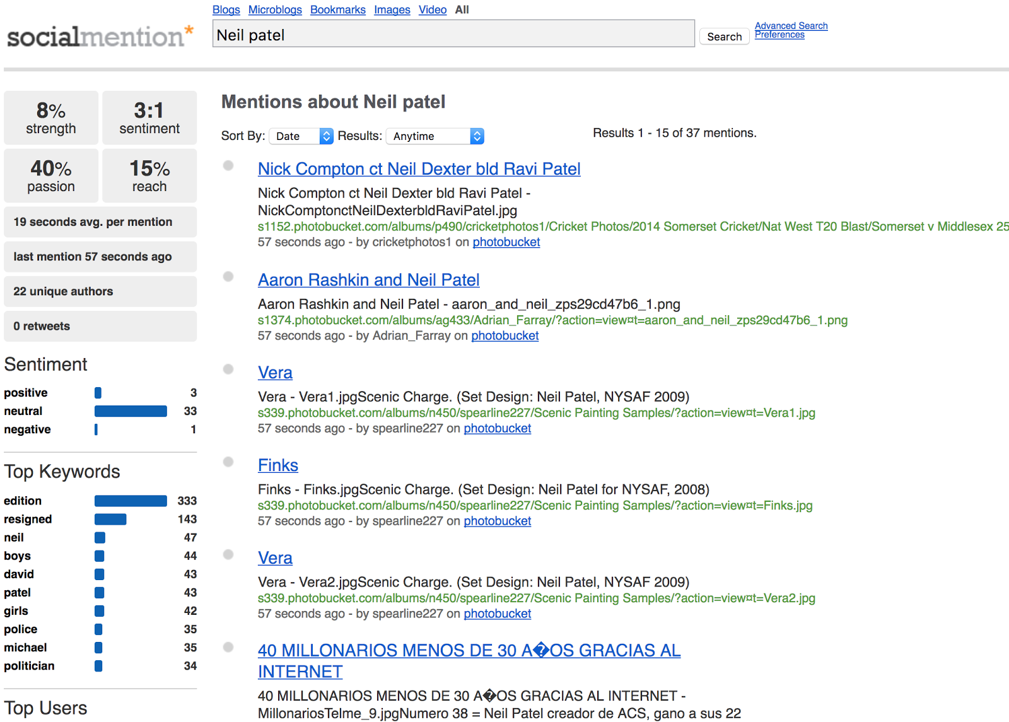Open the Preferences link
Viewport: 1009px width, 722px height.
click(x=779, y=35)
